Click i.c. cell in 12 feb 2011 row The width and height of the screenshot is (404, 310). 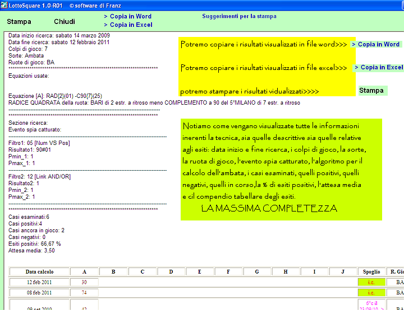[x=371, y=282]
